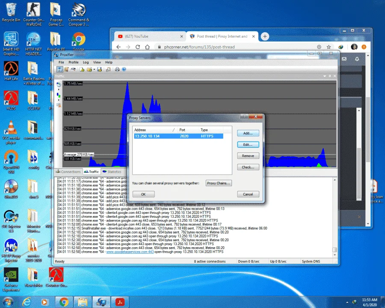Open Proxy Chains... button

click(x=219, y=183)
